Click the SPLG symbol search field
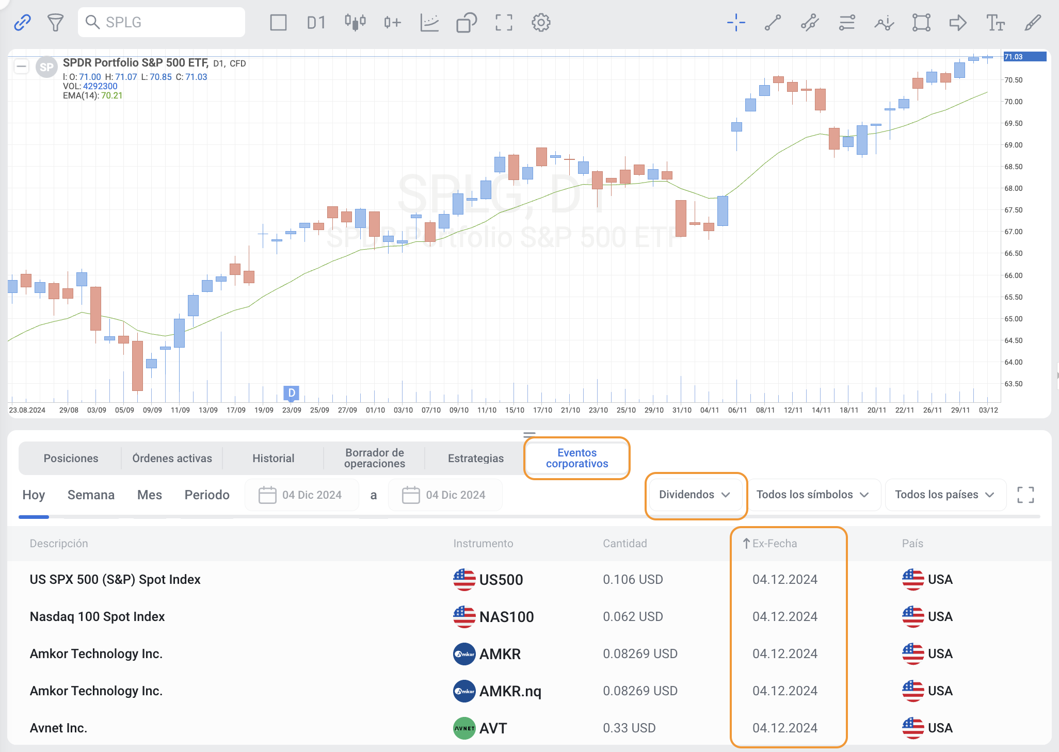This screenshot has width=1059, height=752. [161, 22]
